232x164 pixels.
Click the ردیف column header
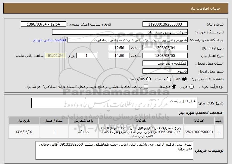point(219,121)
